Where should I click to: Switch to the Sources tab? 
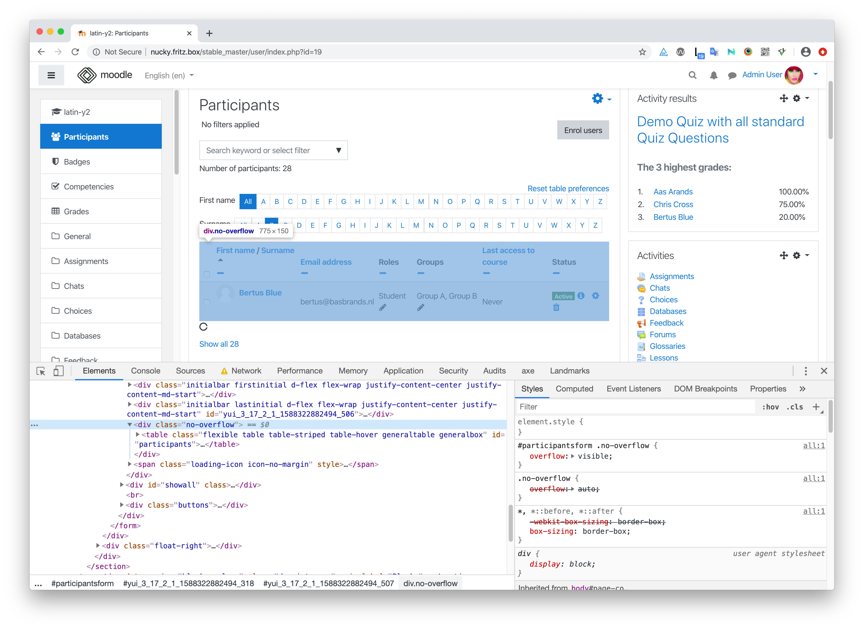(190, 371)
